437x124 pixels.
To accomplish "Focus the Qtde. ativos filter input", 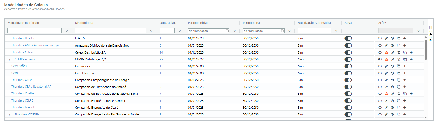I will point(167,31).
